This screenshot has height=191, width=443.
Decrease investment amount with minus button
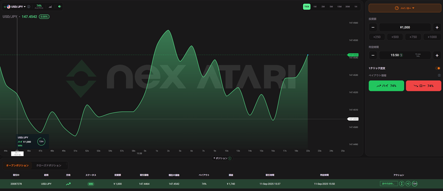(373, 27)
